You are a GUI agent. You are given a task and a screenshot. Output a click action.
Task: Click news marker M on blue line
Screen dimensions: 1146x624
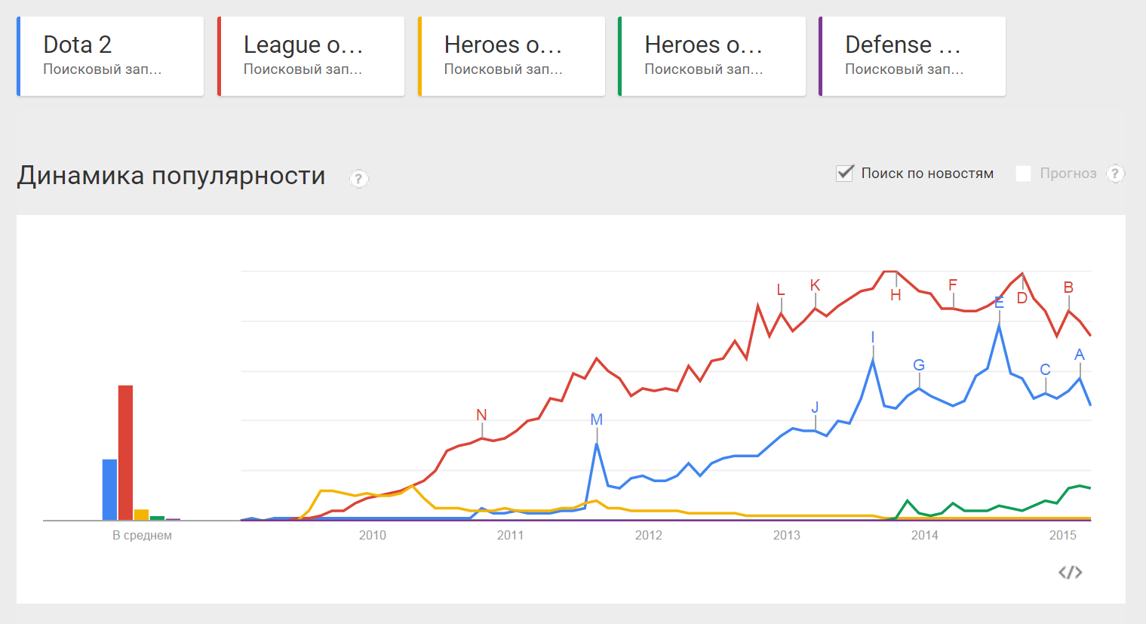[x=597, y=420]
